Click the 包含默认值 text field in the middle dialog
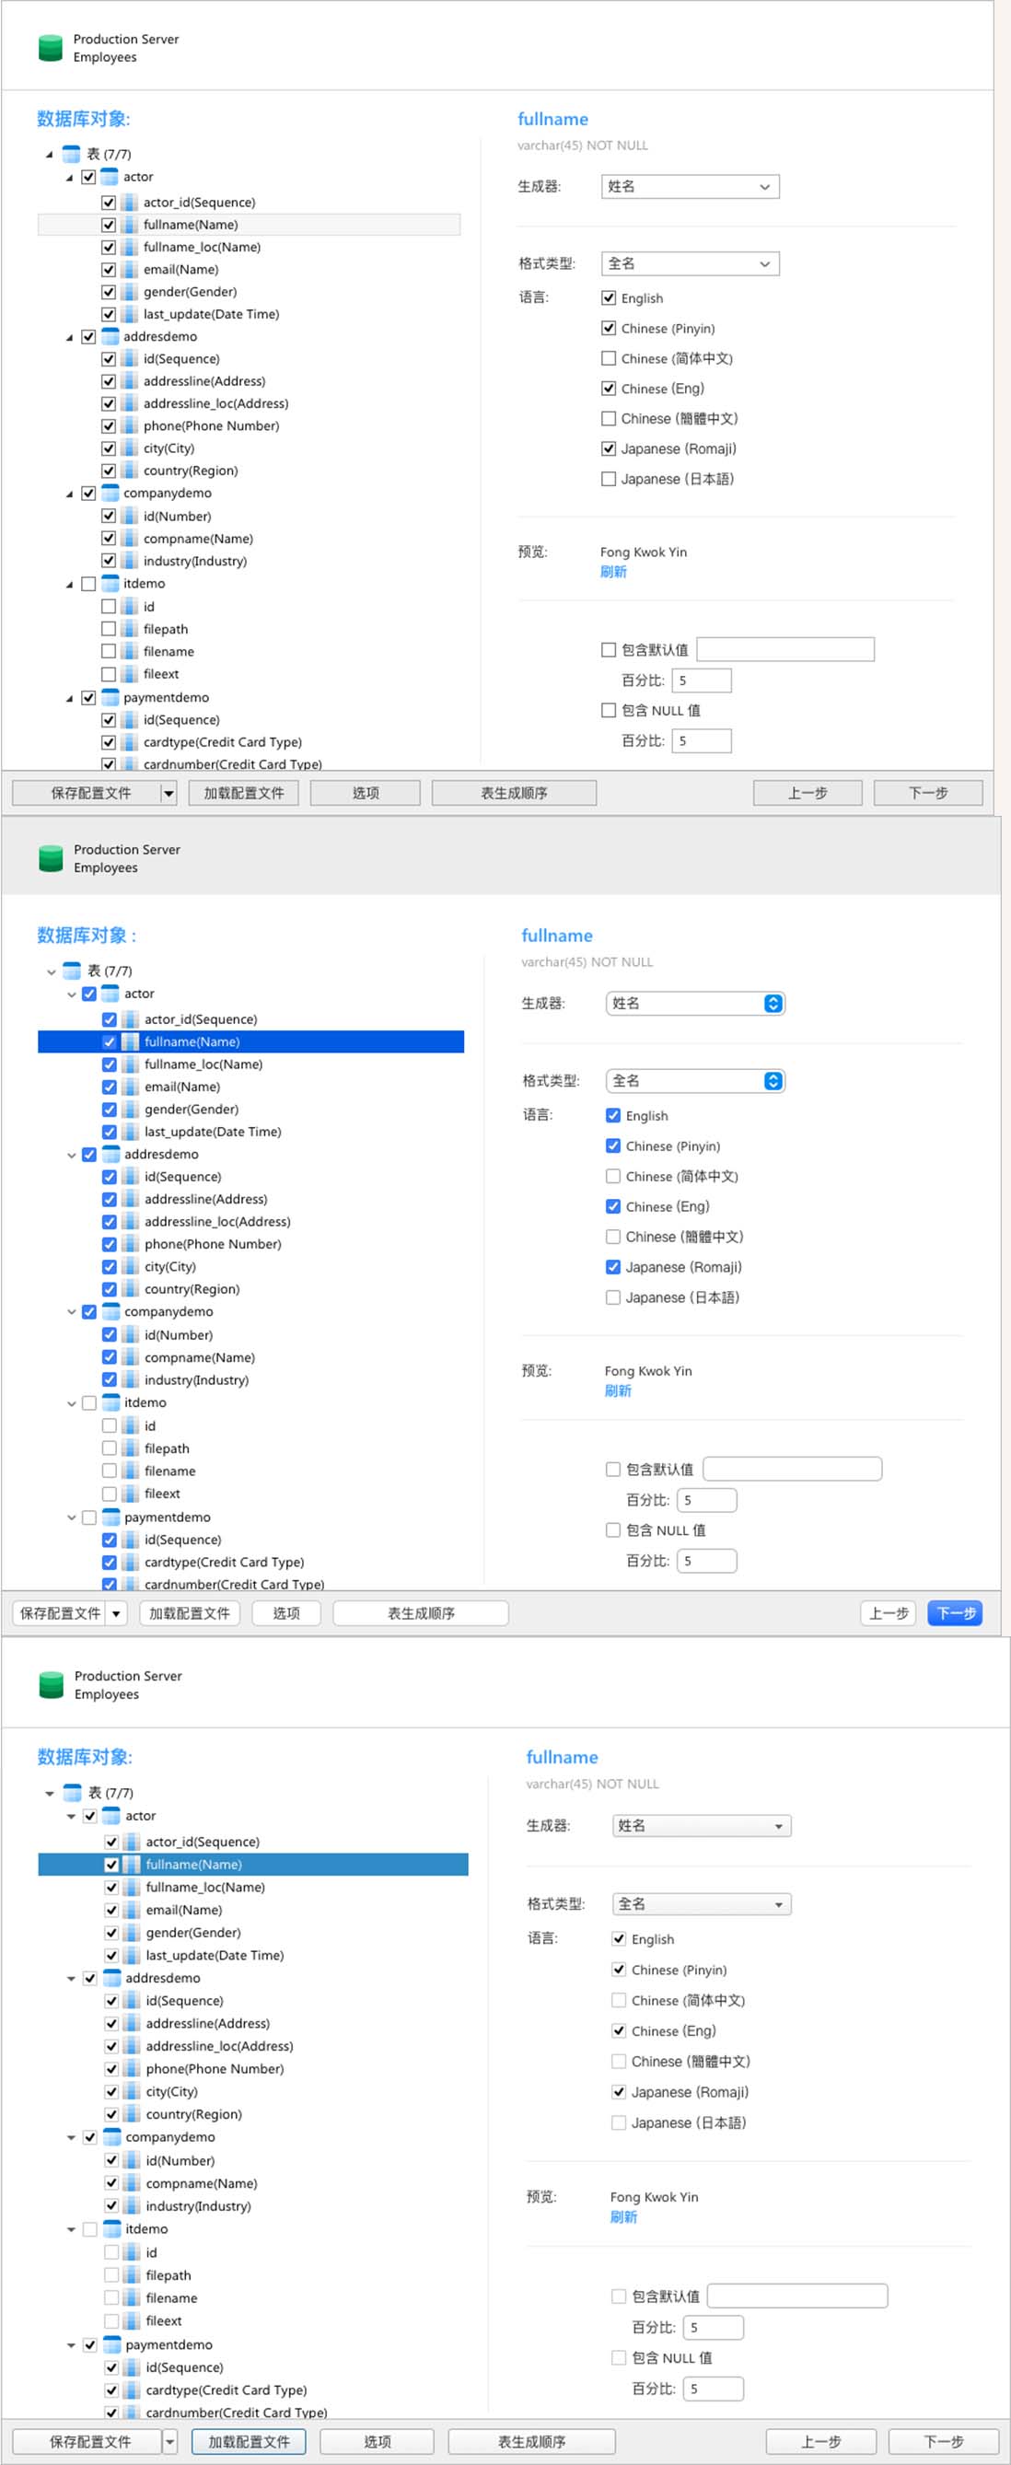 pos(792,1469)
